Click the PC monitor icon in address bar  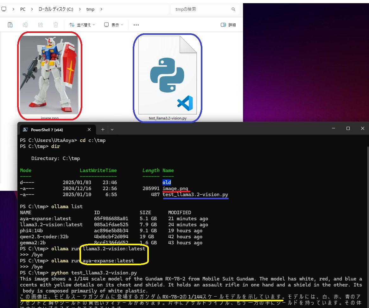pos(4,9)
